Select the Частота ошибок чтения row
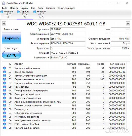 (x=64, y=68)
